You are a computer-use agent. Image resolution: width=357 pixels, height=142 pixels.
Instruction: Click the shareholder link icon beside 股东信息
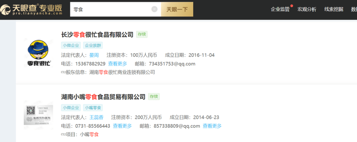coord(63,72)
